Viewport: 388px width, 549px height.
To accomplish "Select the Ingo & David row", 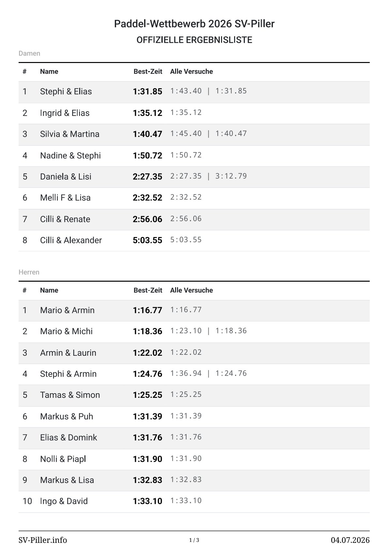I will 194,502.
